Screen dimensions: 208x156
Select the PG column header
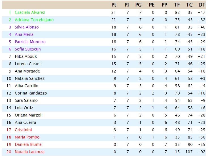coord(138,5)
